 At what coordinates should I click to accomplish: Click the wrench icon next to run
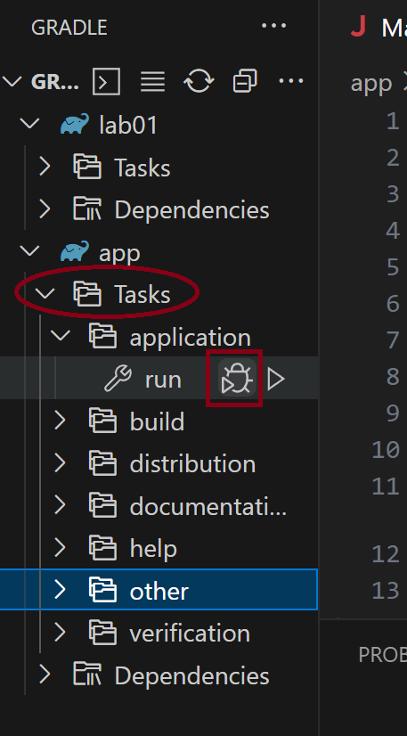pos(118,379)
